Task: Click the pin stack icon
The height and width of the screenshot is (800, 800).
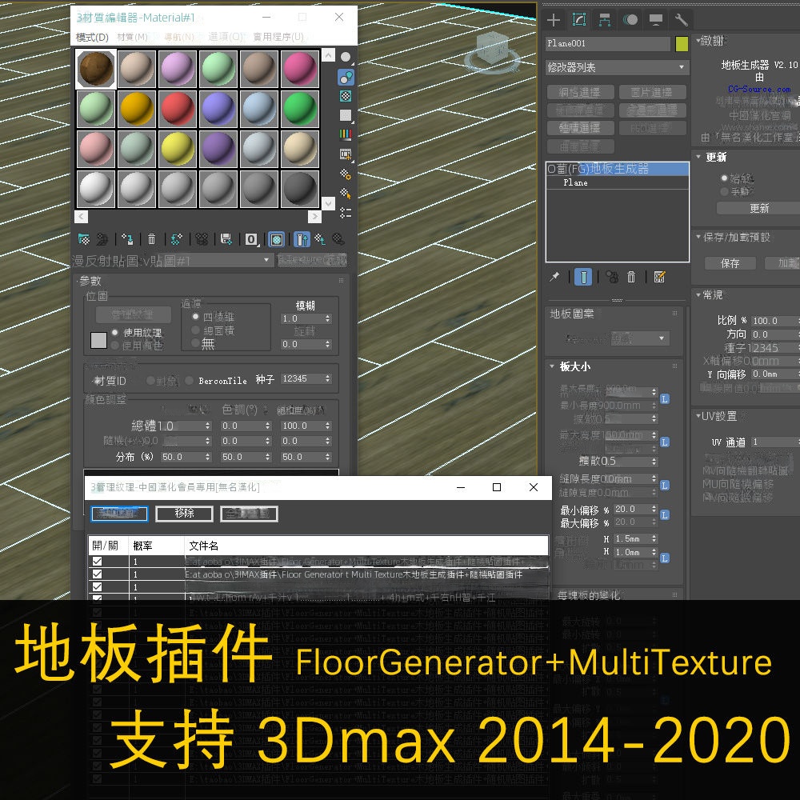Action: click(x=554, y=277)
